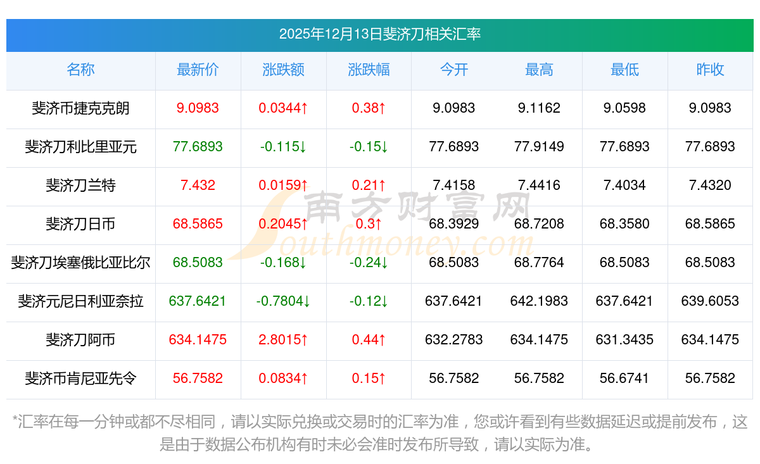Screen dimensions: 760x464
Task: Click change amount 0.0344↑ for 捷克克朗
Action: click(283, 108)
